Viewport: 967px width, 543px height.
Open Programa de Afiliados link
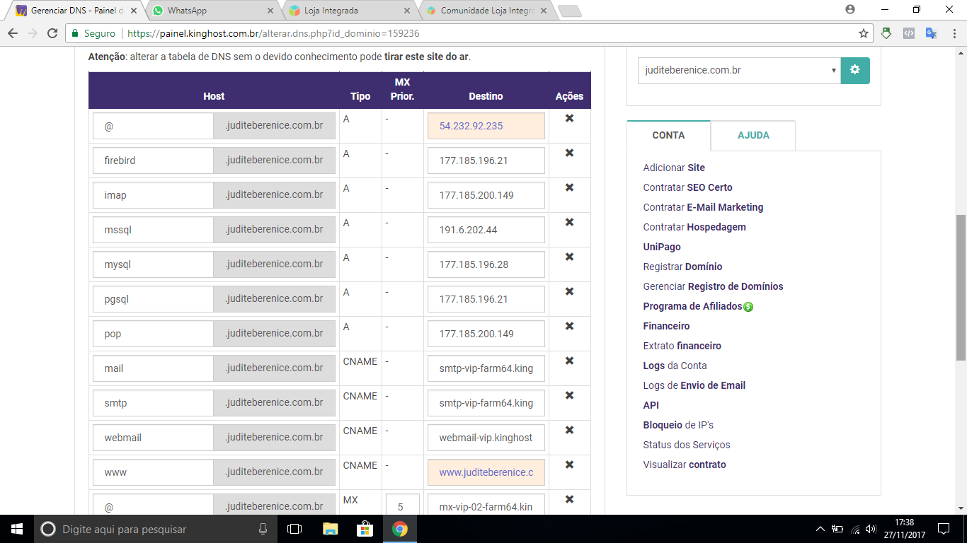coord(692,306)
